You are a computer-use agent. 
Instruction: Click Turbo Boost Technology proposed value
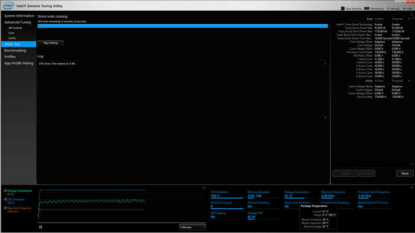pos(396,24)
